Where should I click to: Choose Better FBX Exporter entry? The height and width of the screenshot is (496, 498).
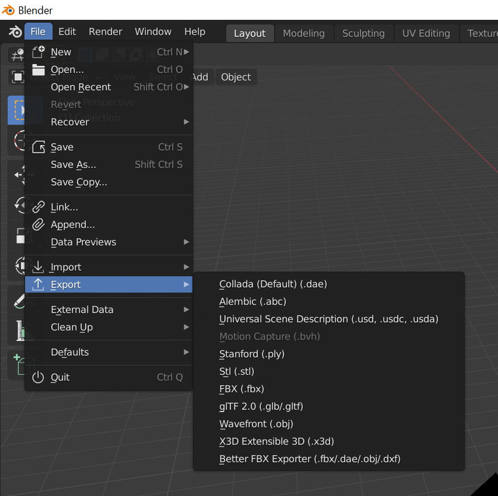coord(329,459)
